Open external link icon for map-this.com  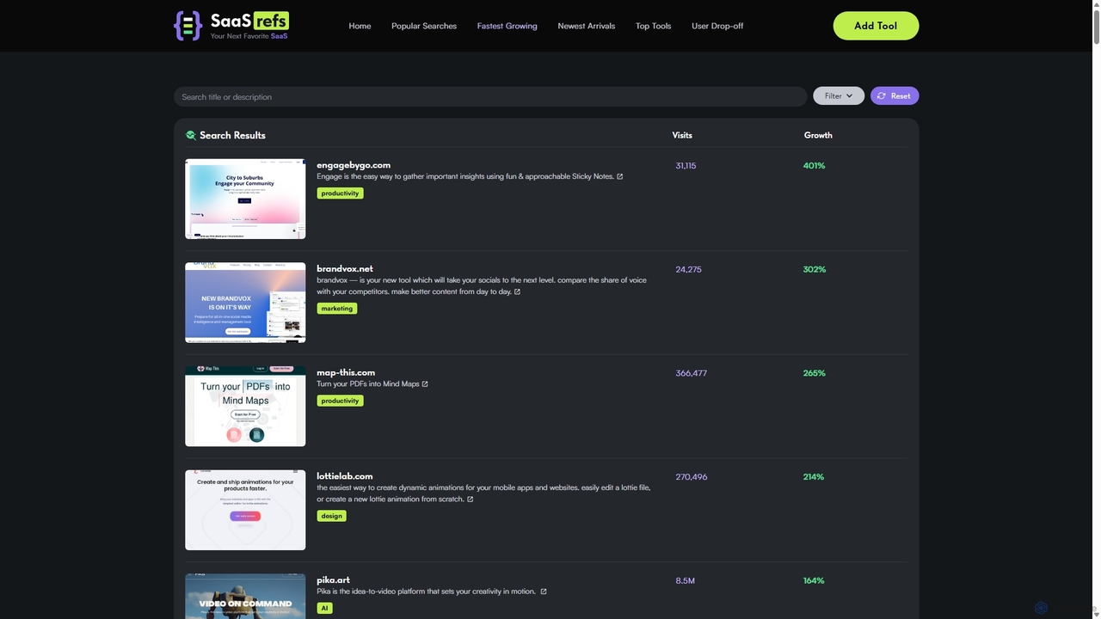click(425, 383)
